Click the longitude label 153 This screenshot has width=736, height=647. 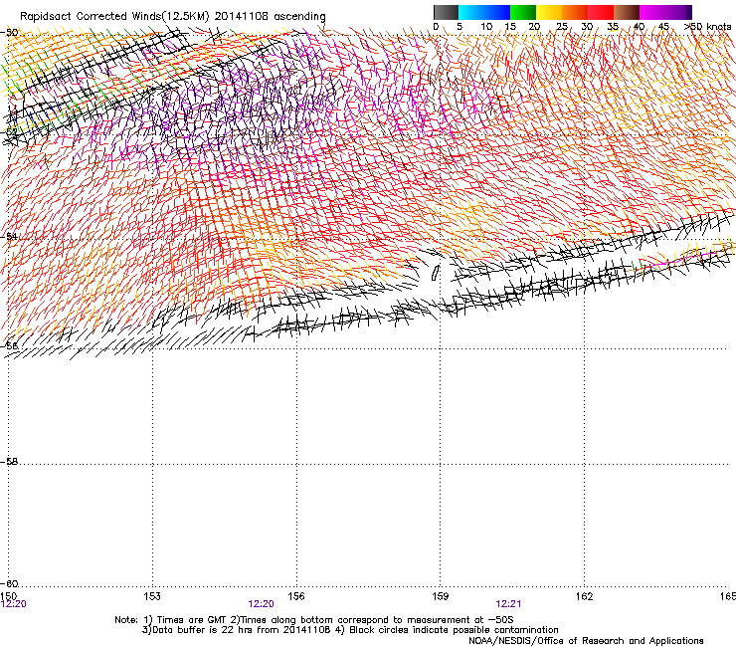pos(152,596)
